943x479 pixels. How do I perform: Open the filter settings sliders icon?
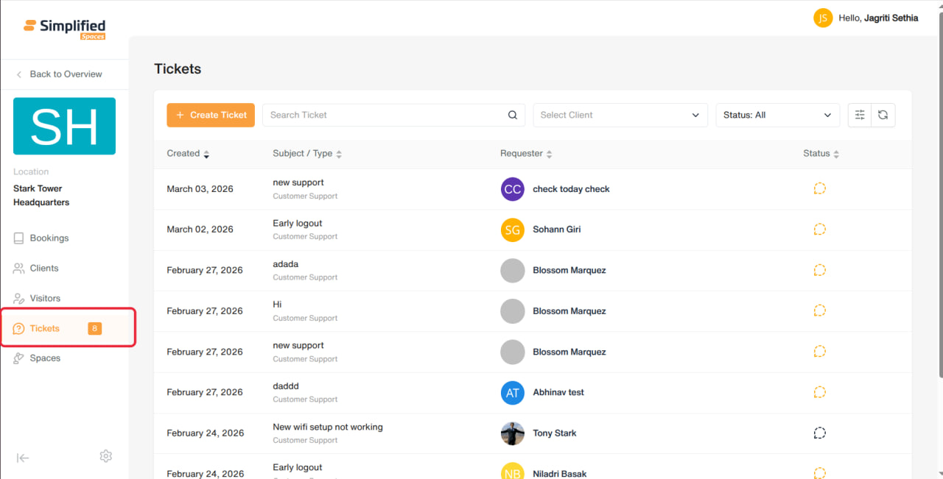coord(860,115)
